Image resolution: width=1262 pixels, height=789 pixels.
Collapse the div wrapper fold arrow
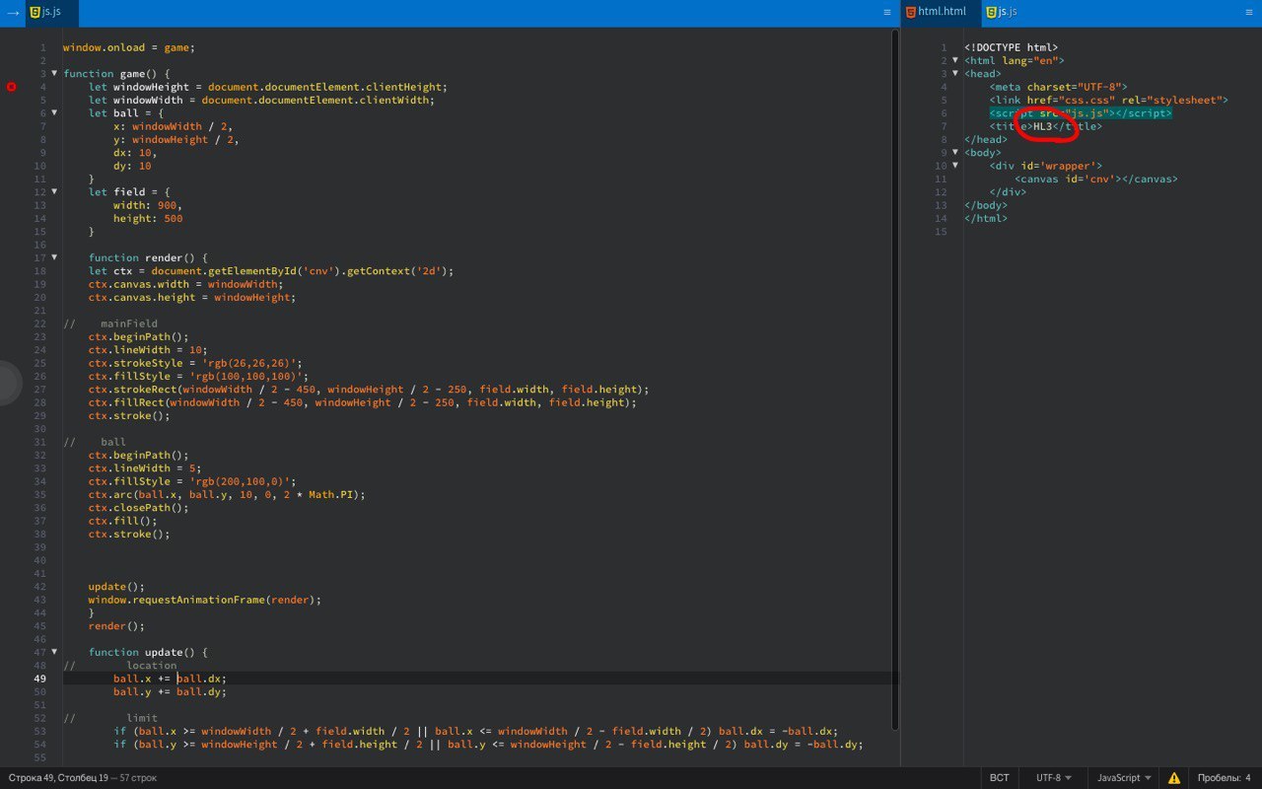pyautogui.click(x=954, y=166)
